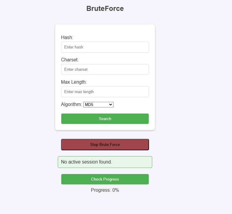Click the arrow on the MD5 selector

pyautogui.click(x=111, y=105)
